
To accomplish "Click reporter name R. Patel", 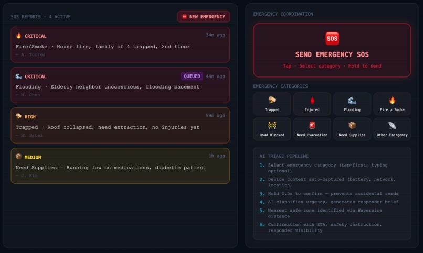I will [x=31, y=135].
